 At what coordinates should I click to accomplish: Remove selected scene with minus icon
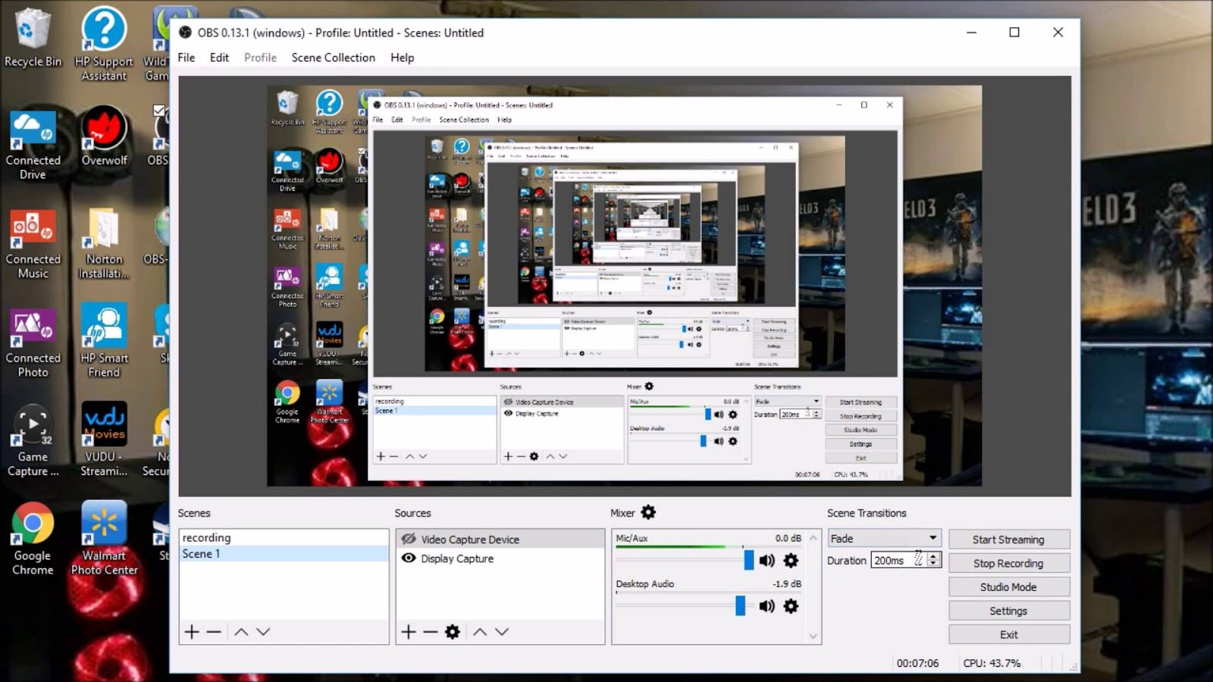[214, 632]
